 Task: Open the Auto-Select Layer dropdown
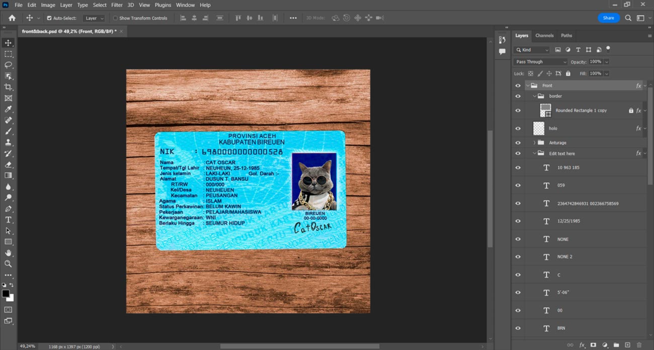pos(94,18)
